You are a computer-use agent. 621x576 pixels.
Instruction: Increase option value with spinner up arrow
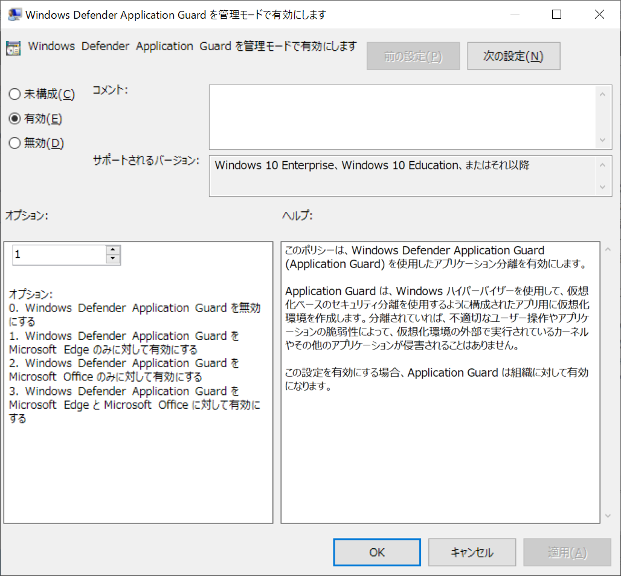113,250
